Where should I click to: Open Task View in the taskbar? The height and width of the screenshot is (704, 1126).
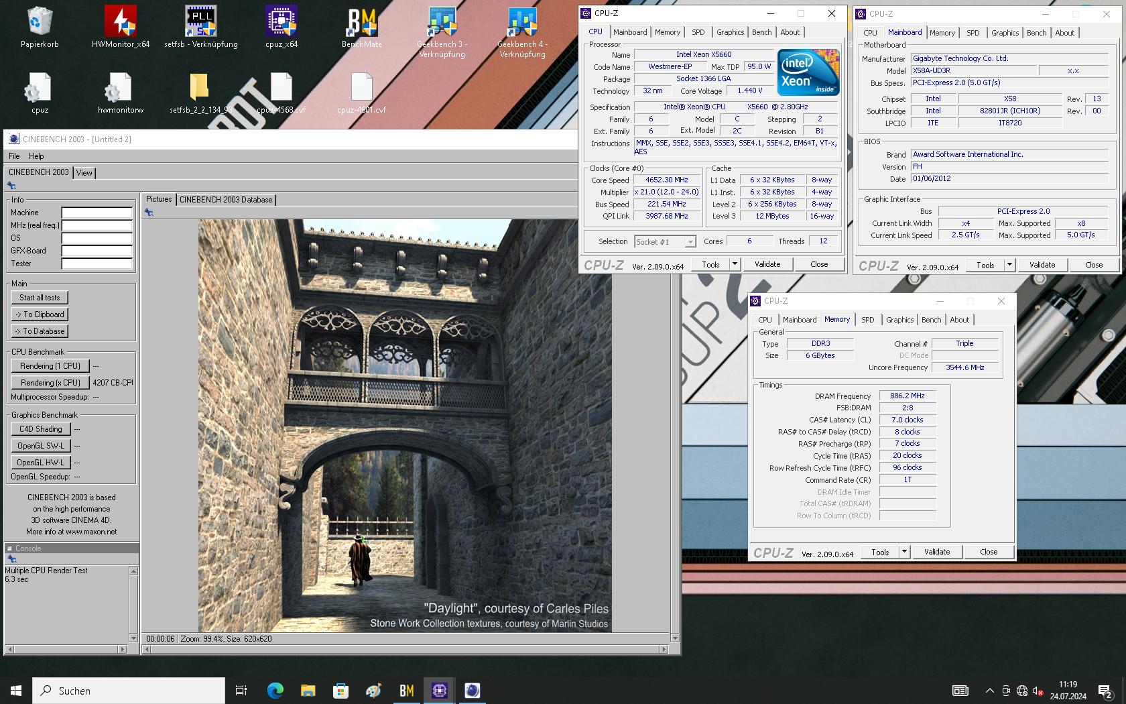(x=241, y=691)
